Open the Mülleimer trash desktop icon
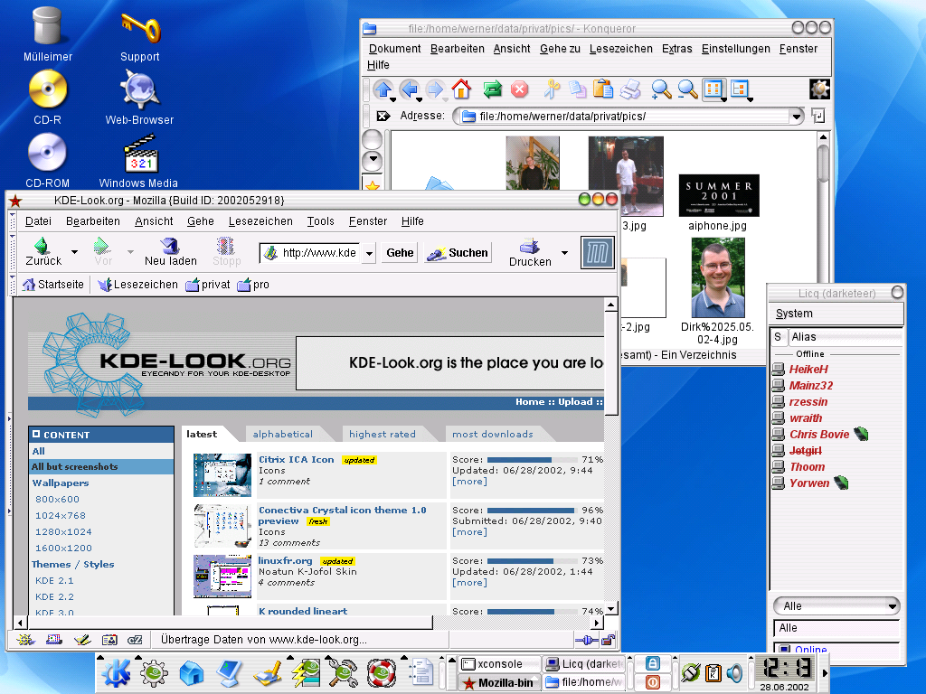The height and width of the screenshot is (694, 926). coord(47,33)
